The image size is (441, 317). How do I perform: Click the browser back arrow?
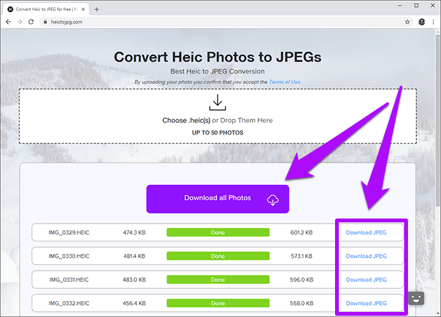point(8,22)
